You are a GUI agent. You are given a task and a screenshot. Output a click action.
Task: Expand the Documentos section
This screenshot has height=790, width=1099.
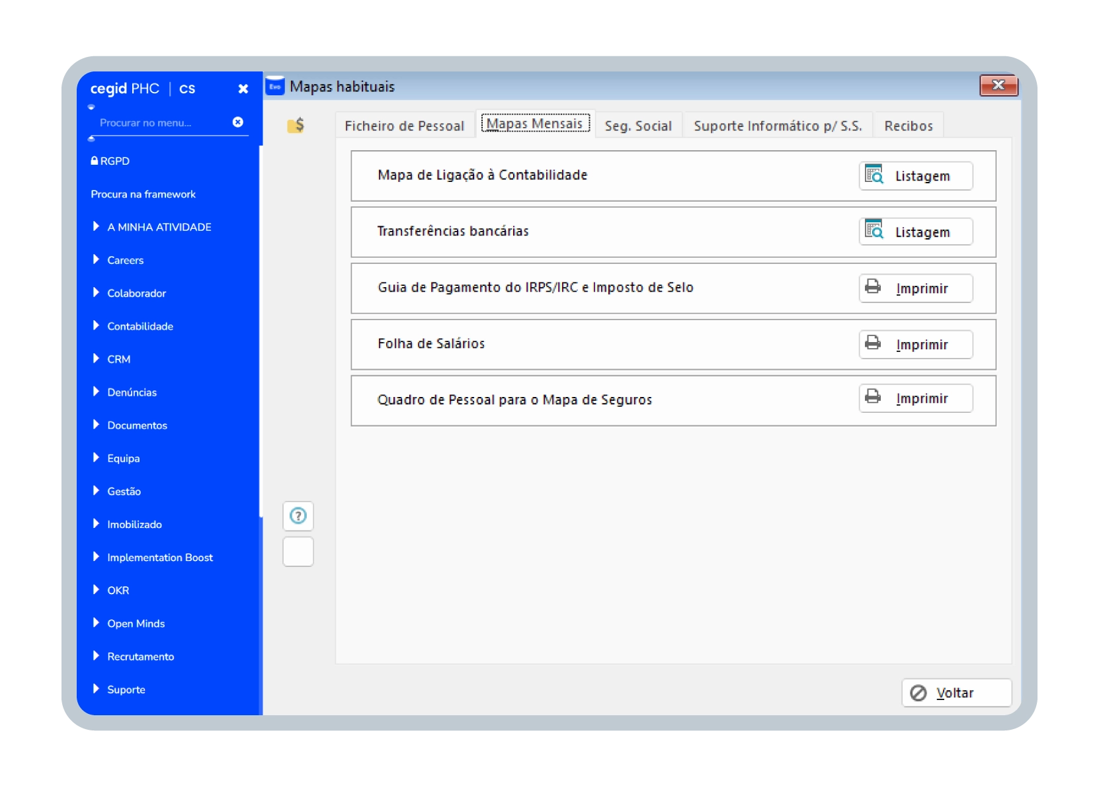click(x=130, y=425)
